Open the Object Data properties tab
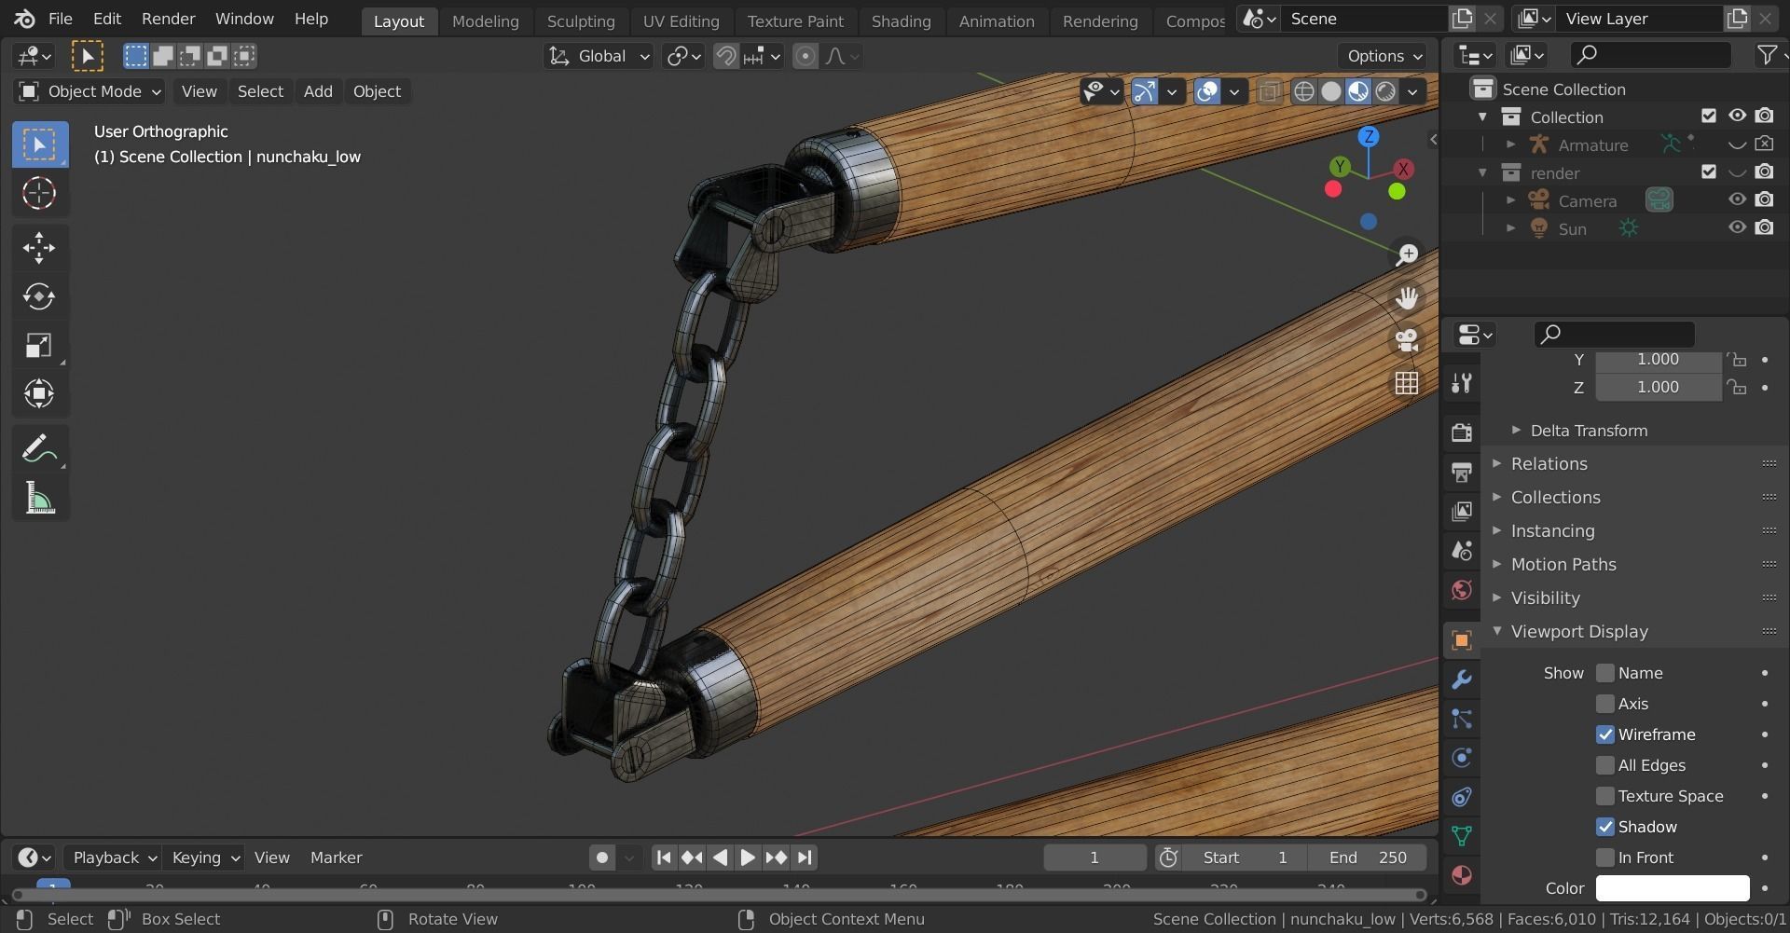The image size is (1790, 933). [1462, 836]
